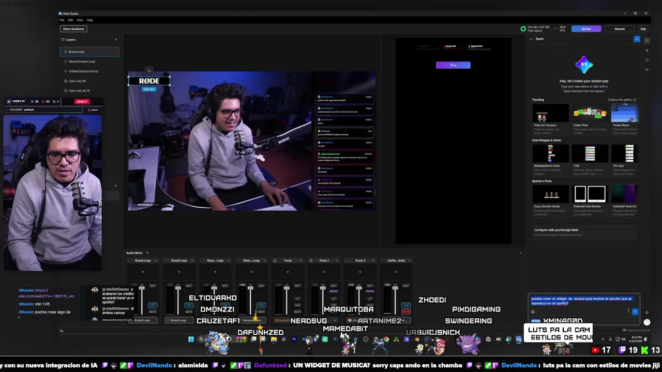Open the Cozy Garden Goals element
662x372 pixels.
550,194
